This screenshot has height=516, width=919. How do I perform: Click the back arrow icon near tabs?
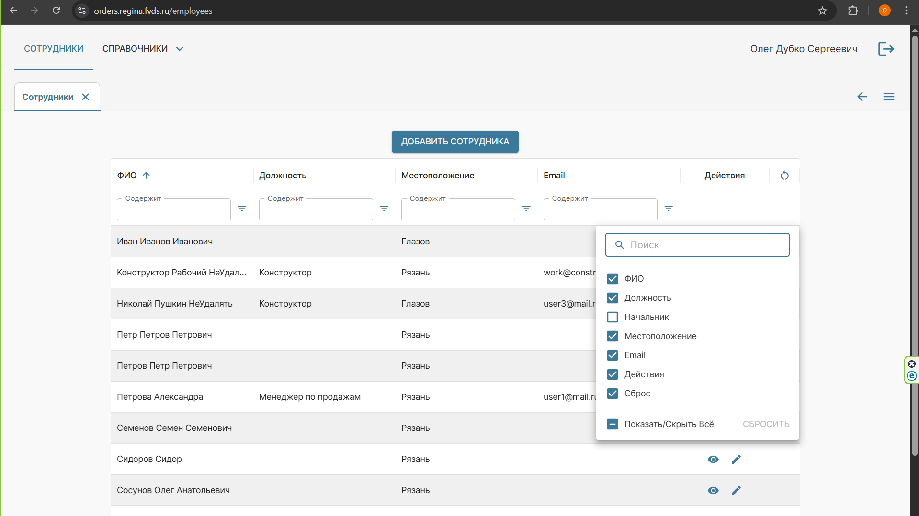pyautogui.click(x=862, y=97)
